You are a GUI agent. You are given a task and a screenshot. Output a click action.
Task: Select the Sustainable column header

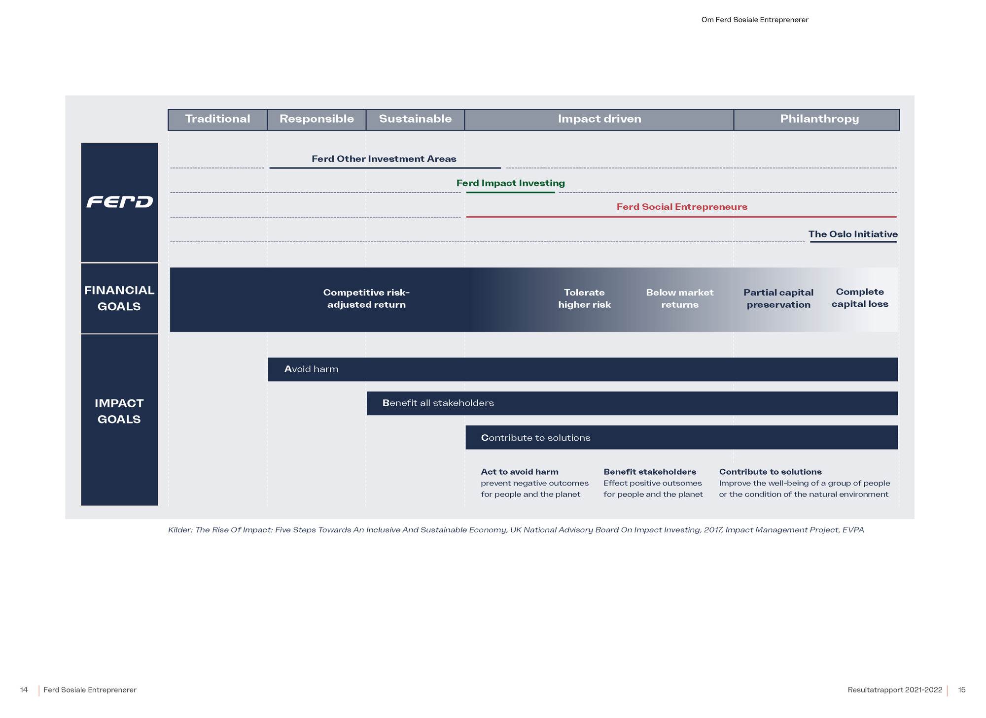click(415, 120)
